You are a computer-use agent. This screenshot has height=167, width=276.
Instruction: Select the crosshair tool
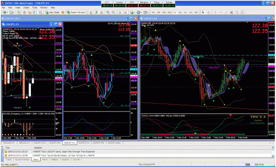208,12
